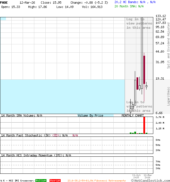Click the 14 Month SMA Volume label
The image size is (170, 182).
[x=22, y=115]
